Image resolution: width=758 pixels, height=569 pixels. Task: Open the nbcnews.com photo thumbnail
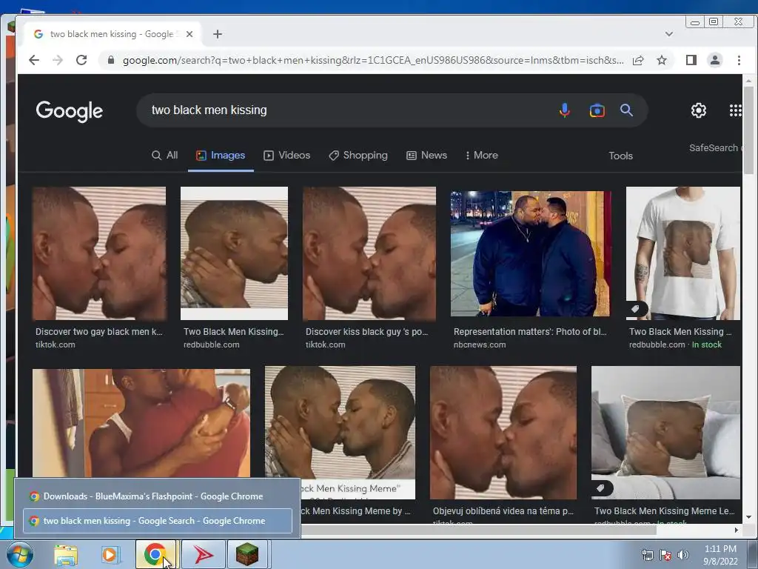(530, 253)
